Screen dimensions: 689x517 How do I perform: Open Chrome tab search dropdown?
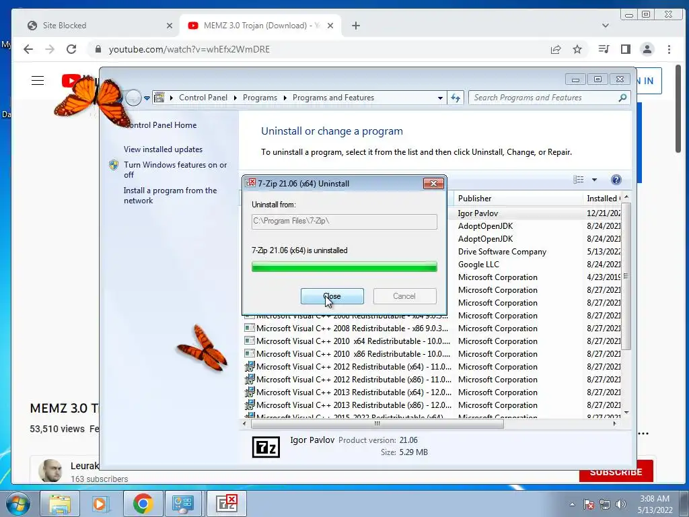(x=605, y=26)
